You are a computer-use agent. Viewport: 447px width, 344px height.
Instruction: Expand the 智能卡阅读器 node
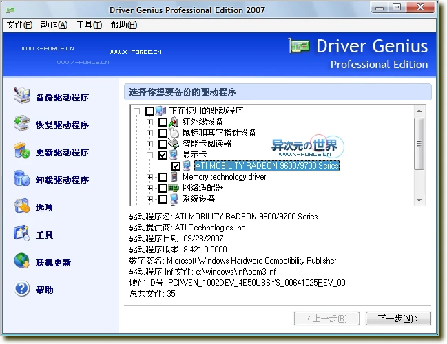click(x=149, y=144)
